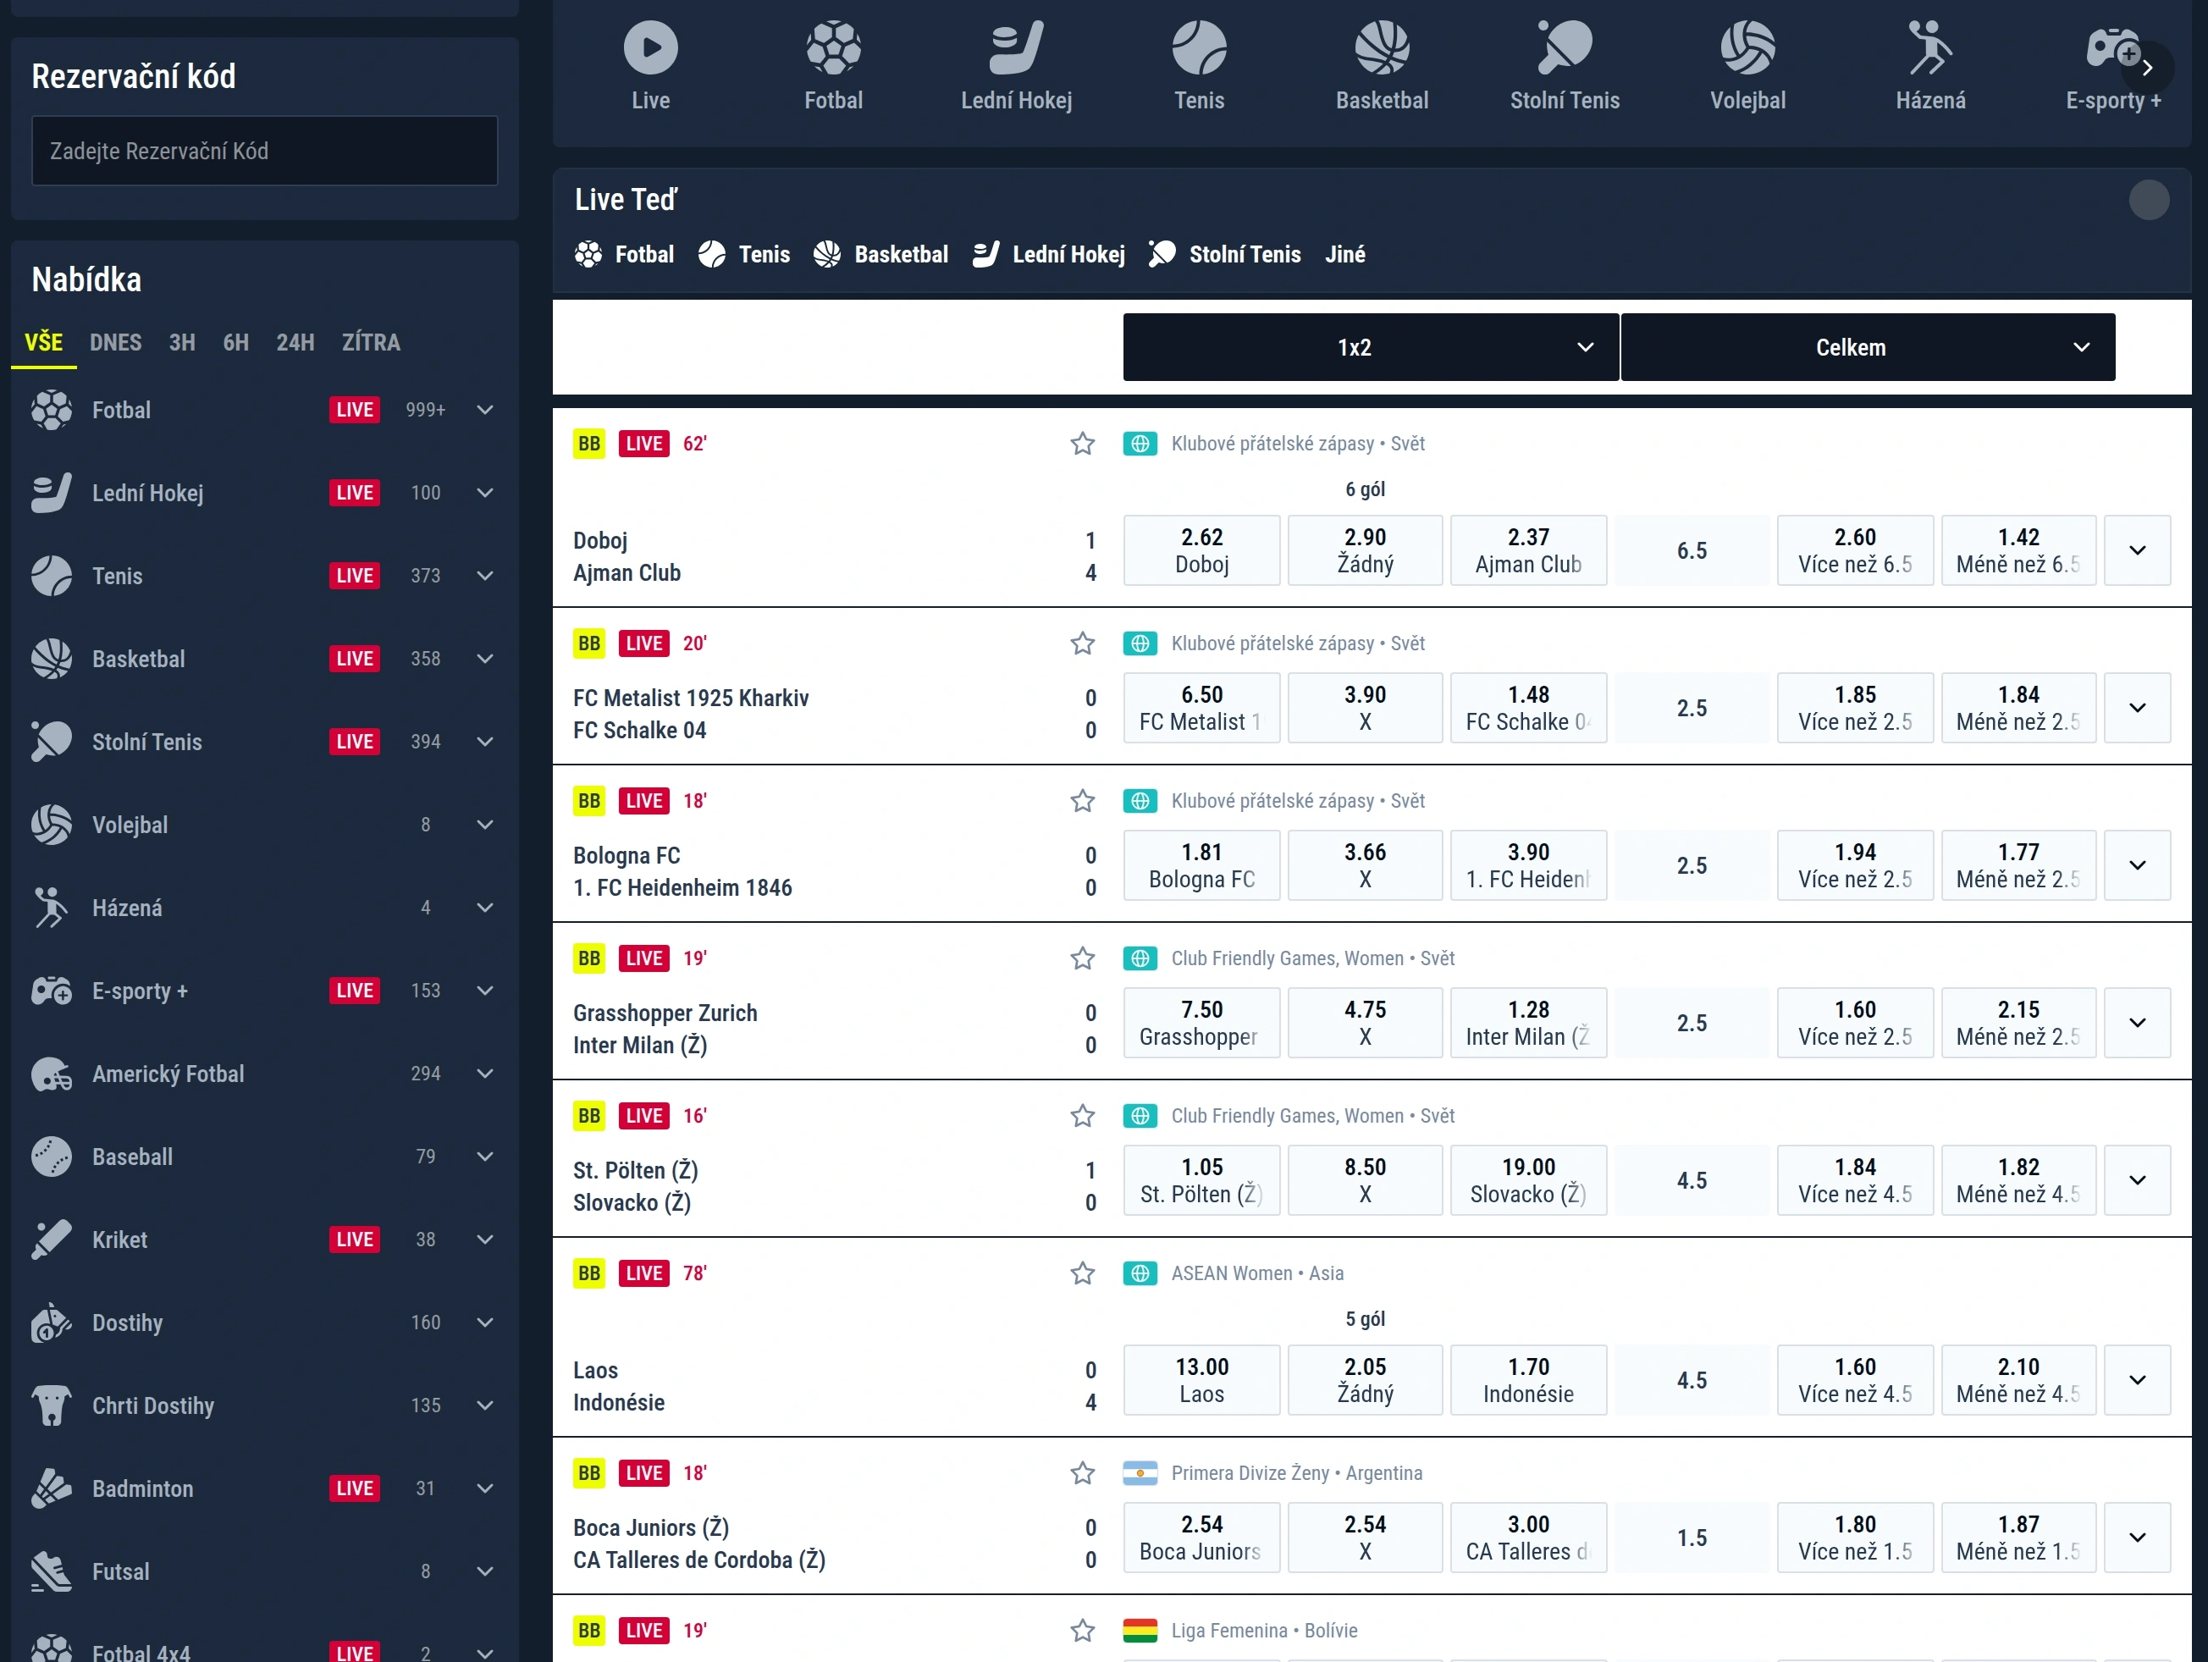Pick the 1.60 Více než 2.5 Grasshopper odds
The width and height of the screenshot is (2208, 1662).
(x=1855, y=1023)
